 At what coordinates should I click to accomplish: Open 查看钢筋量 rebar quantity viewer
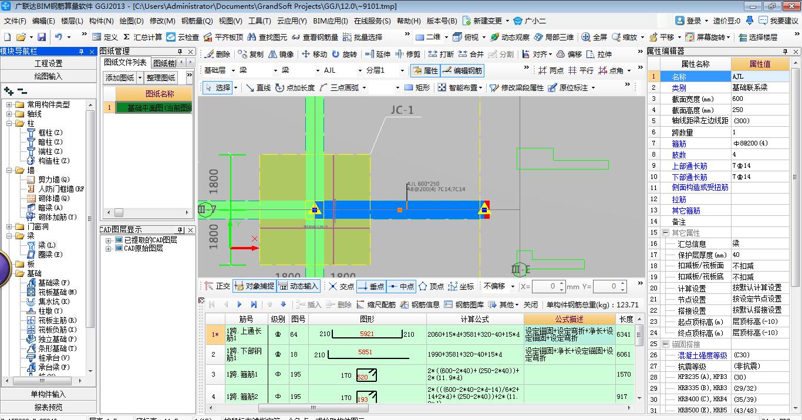[315, 37]
